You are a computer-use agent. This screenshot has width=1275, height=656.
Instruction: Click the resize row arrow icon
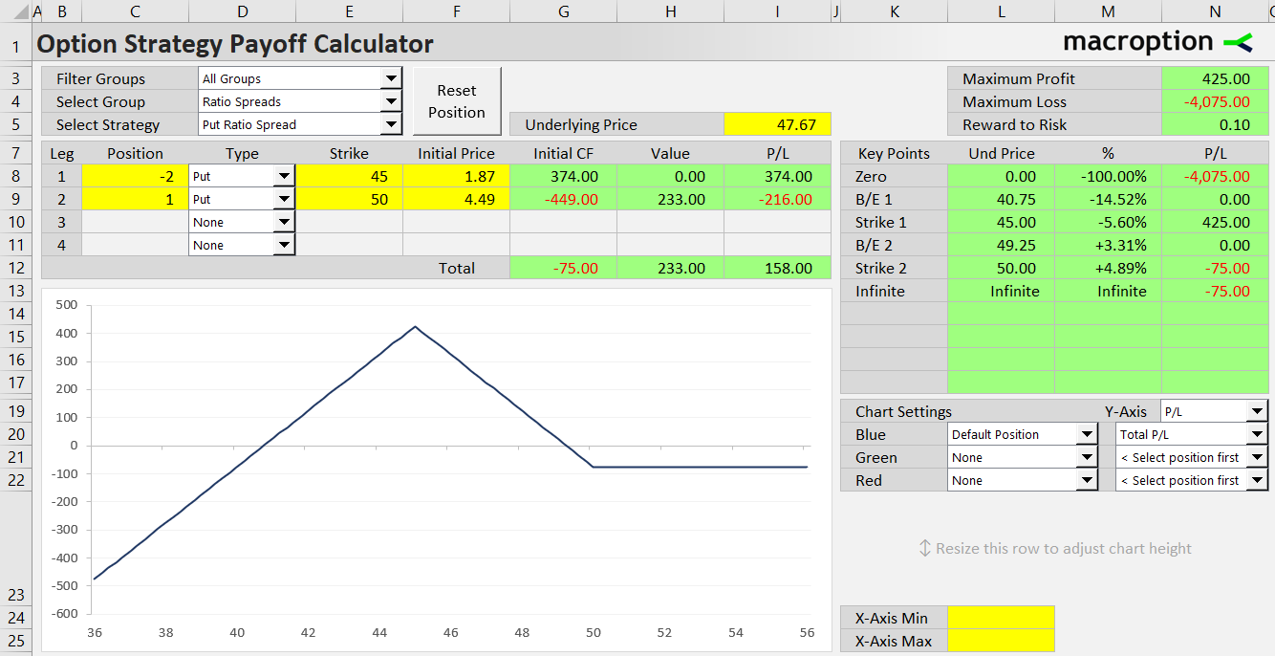click(x=924, y=548)
